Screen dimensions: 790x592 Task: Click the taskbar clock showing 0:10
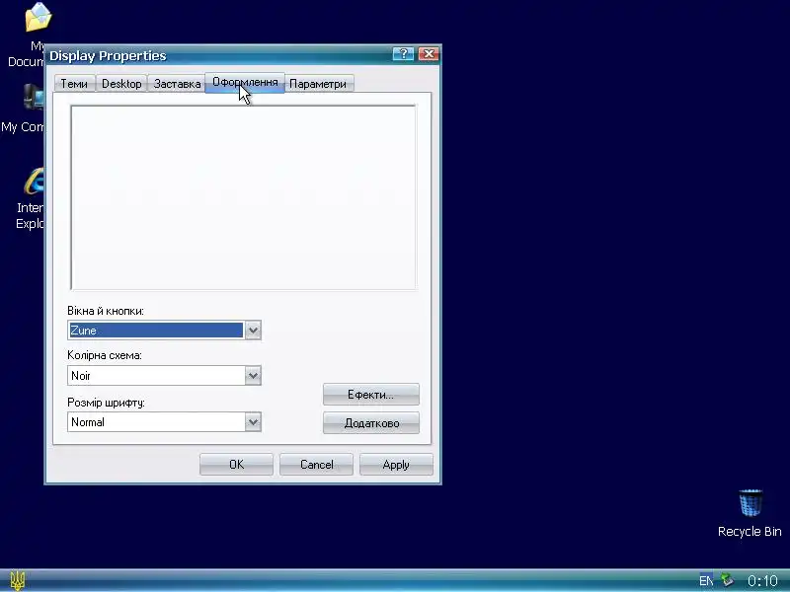(x=762, y=581)
